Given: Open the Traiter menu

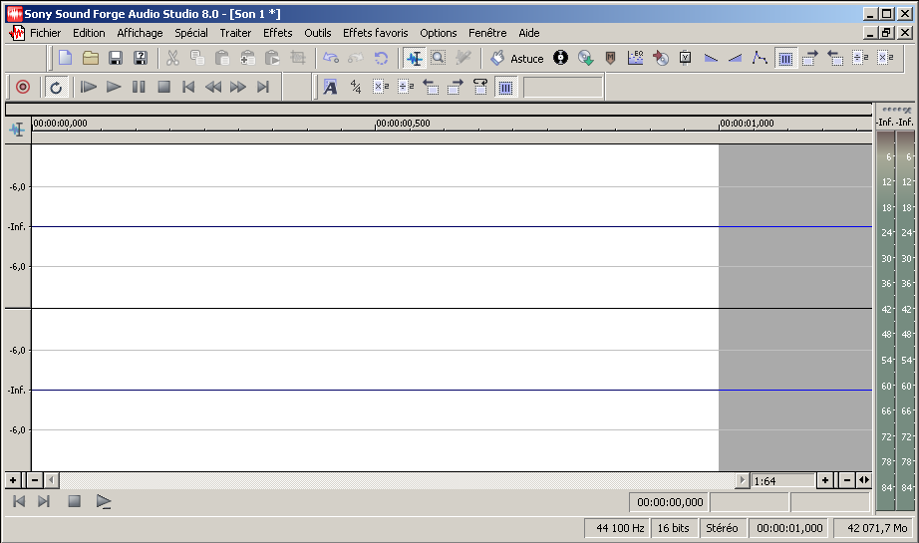Looking at the screenshot, I should pyautogui.click(x=235, y=33).
